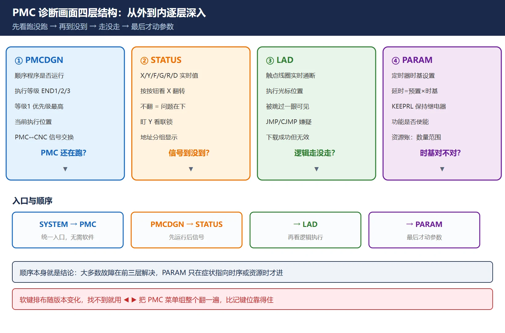Open the SYSTEM → PMC entry box
The width and height of the screenshot is (505, 333).
click(68, 230)
